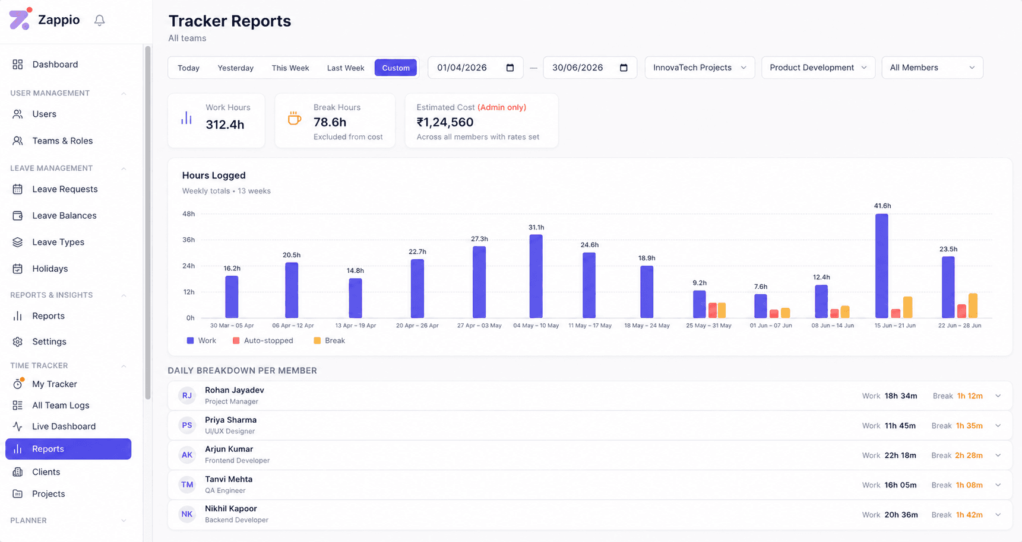Click the Break Hours coffee cup icon
The image size is (1022, 542).
click(294, 118)
